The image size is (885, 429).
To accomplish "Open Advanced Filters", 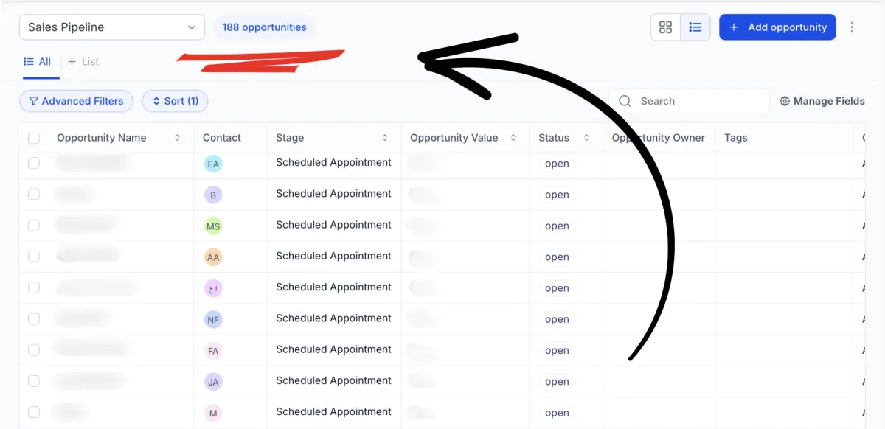I will pyautogui.click(x=76, y=101).
